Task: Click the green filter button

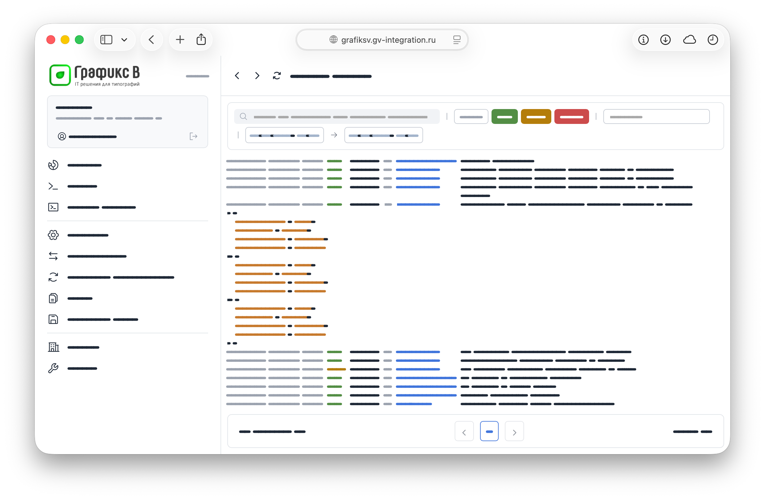Action: [505, 117]
